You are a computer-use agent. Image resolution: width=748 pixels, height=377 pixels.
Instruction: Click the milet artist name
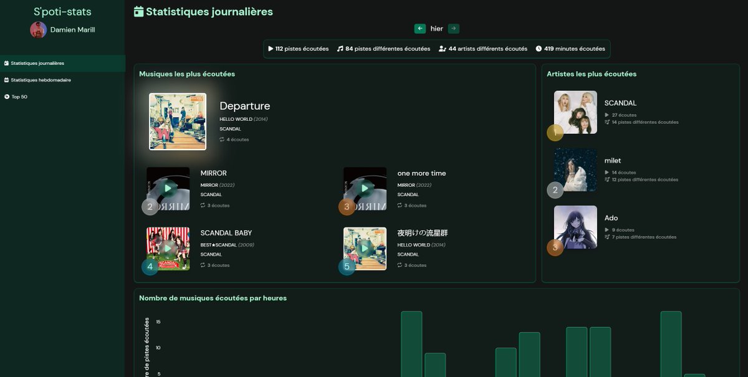[613, 160]
